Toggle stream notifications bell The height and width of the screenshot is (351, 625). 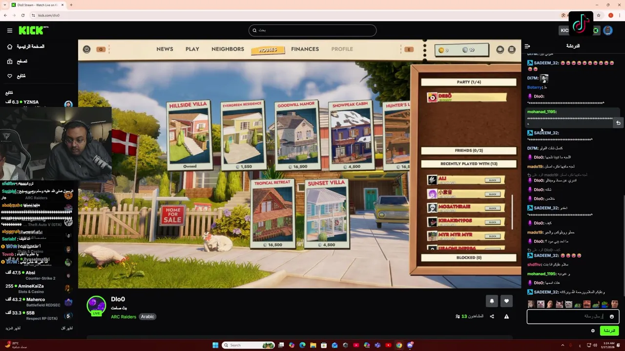[492, 301]
